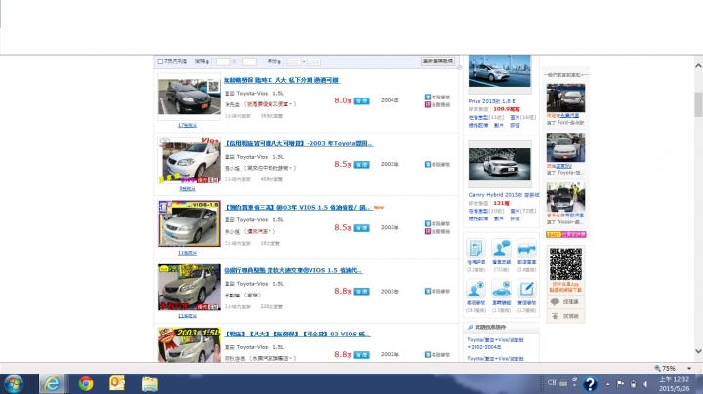The height and width of the screenshot is (394, 703).
Task: Open File Explorer folder icon in taskbar
Action: 149,384
